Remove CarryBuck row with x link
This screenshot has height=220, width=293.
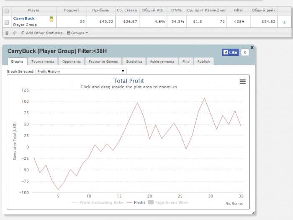point(284,22)
